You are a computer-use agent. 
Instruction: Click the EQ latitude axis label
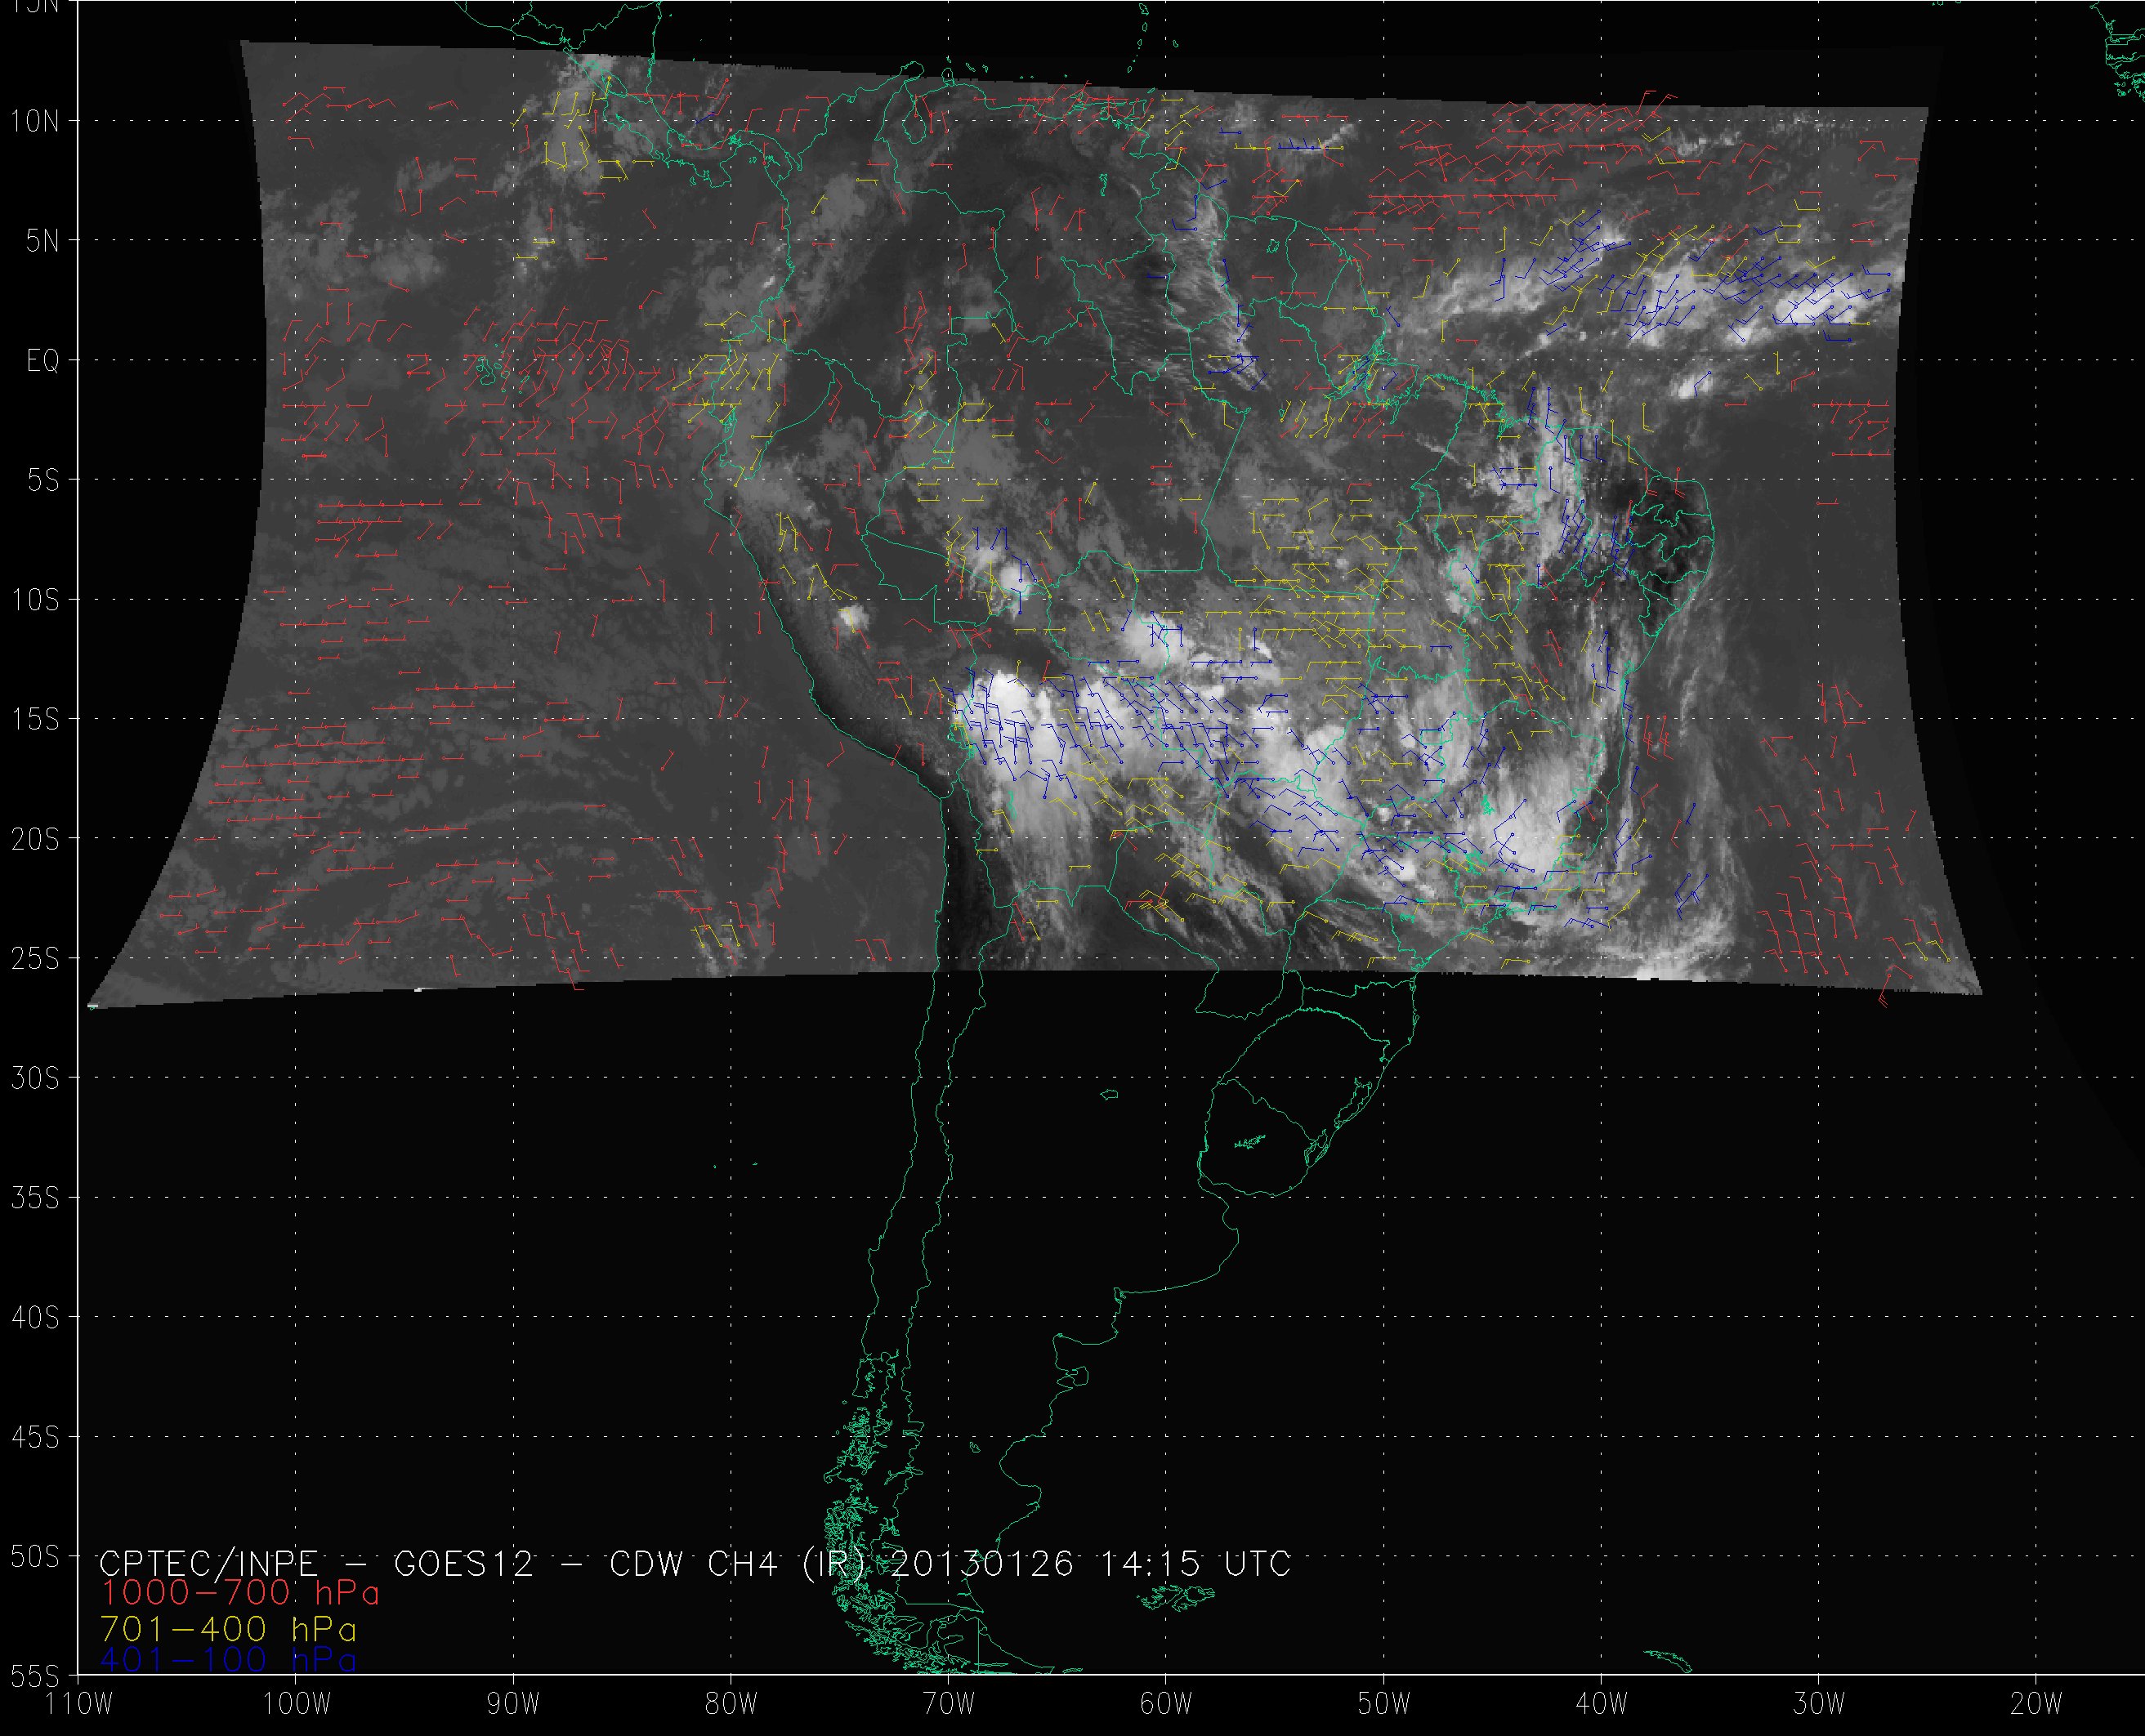click(x=42, y=361)
